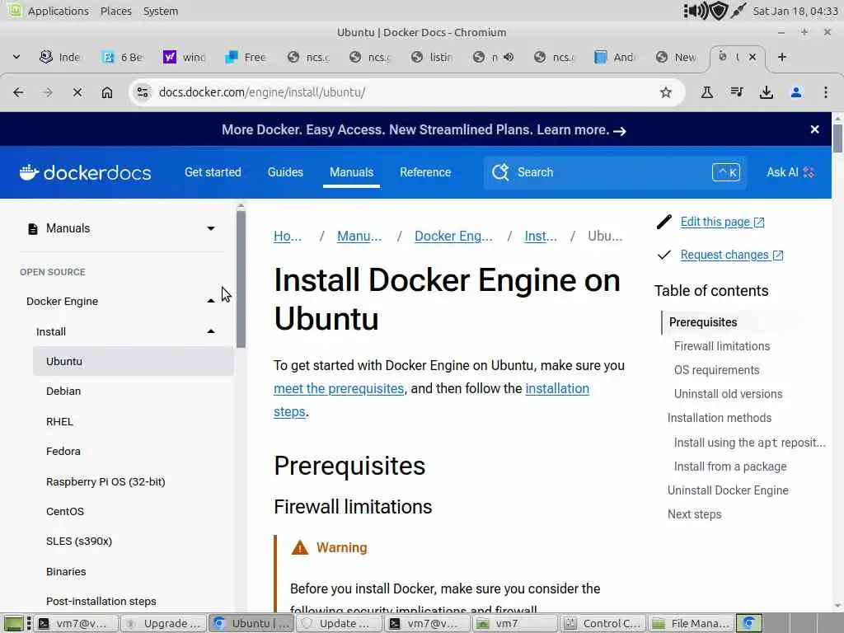
Task: Click the page vertical scrollbar thumb
Action: pos(837,138)
